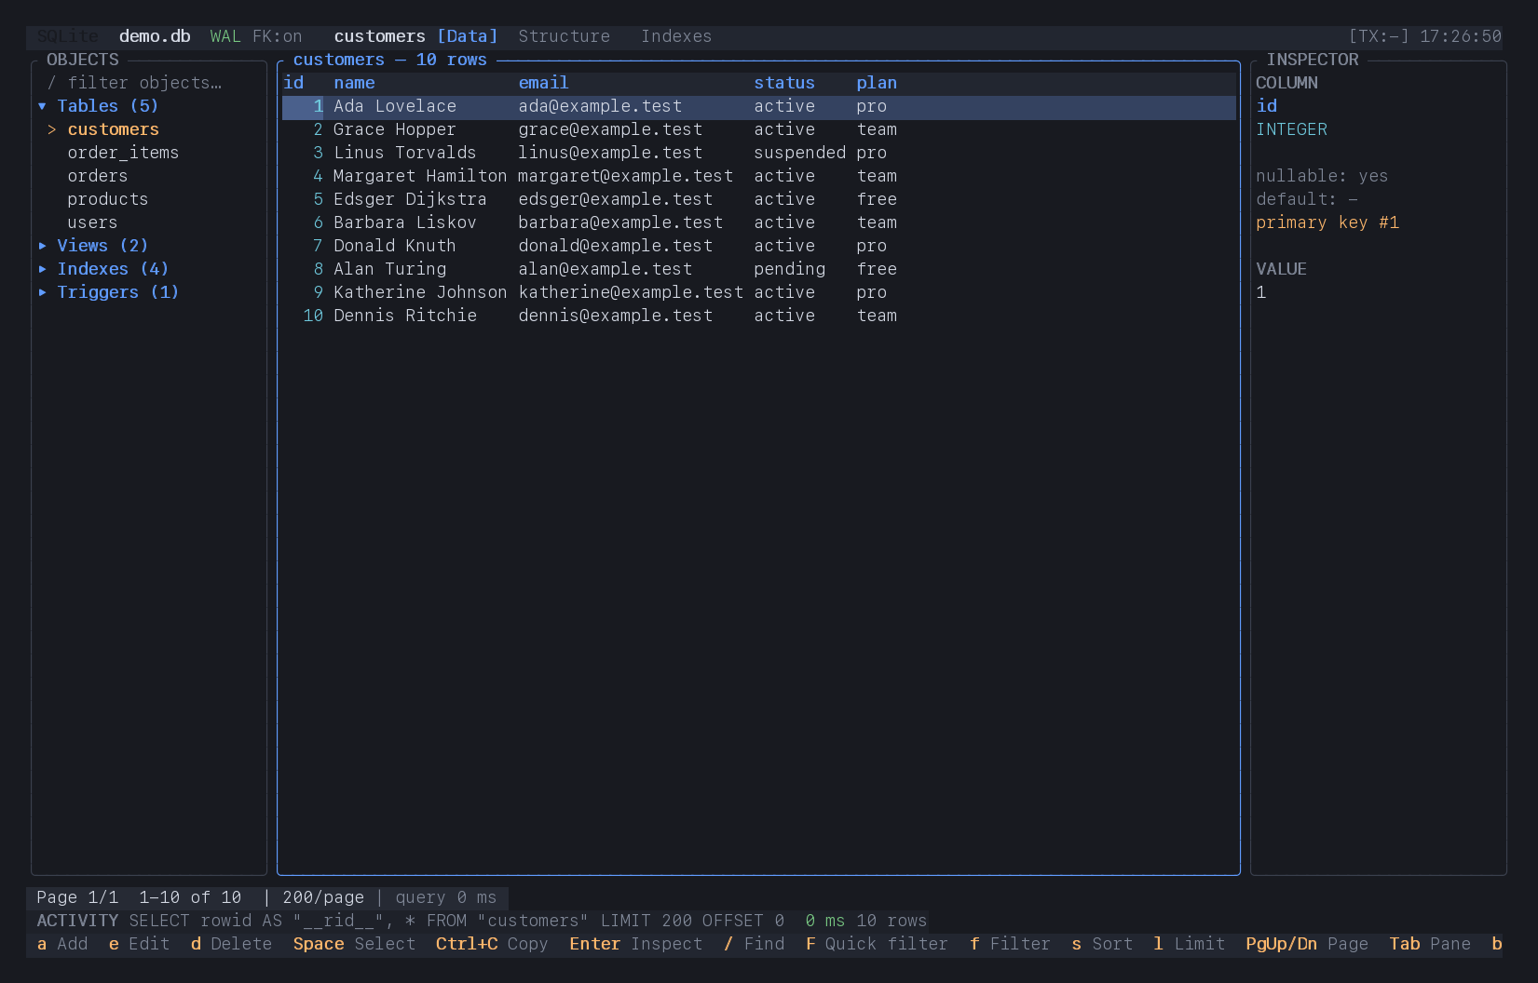
Task: Click the suspended status cell
Action: click(x=799, y=153)
